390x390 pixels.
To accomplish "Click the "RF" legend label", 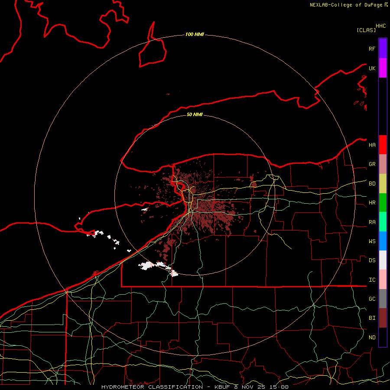I will [x=372, y=49].
